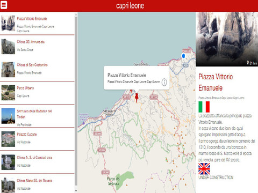
Task: Click the scrollbar down arrow in list
Action: (76, 191)
